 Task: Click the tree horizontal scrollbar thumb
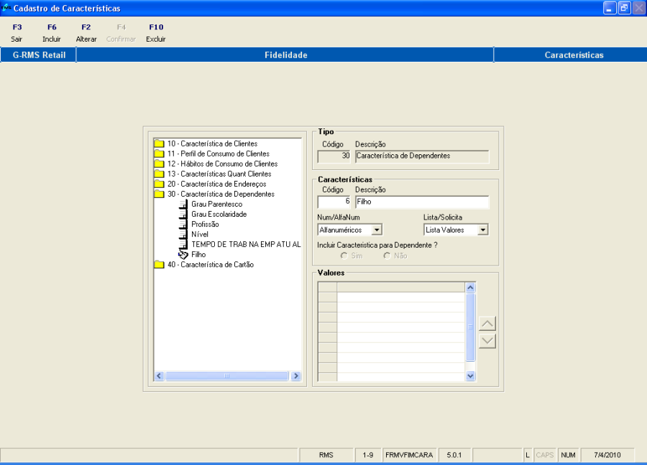pyautogui.click(x=226, y=375)
